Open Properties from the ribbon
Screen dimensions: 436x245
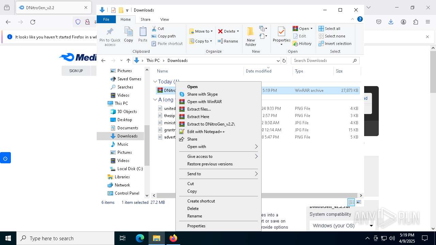click(x=281, y=35)
